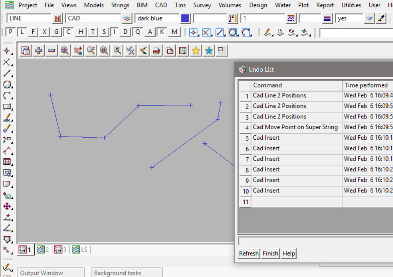Select the abc Text tool
This screenshot has width=393, height=277.
pyautogui.click(x=7, y=118)
